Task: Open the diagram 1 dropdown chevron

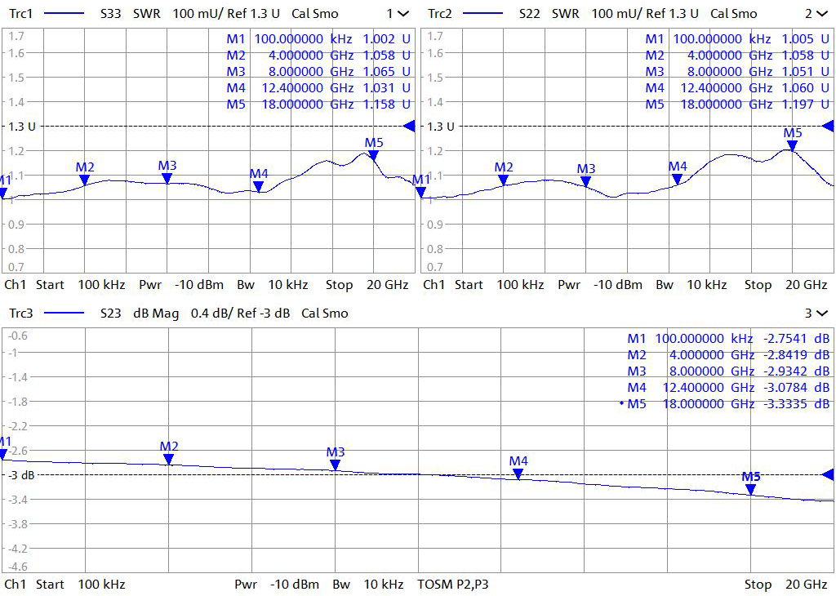Action: [402, 14]
